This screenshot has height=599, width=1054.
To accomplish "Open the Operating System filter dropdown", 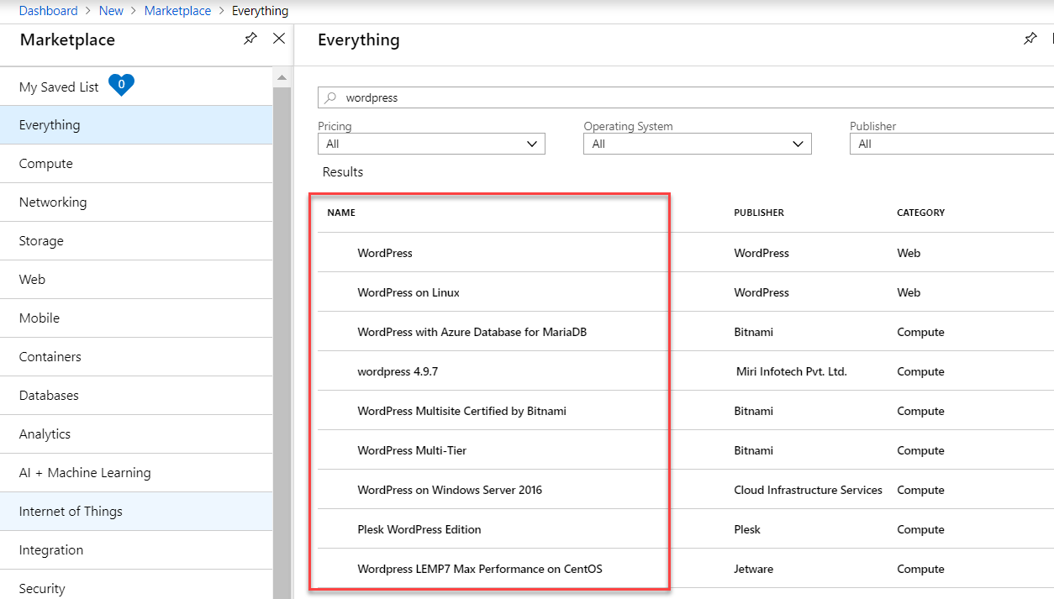I will (698, 144).
